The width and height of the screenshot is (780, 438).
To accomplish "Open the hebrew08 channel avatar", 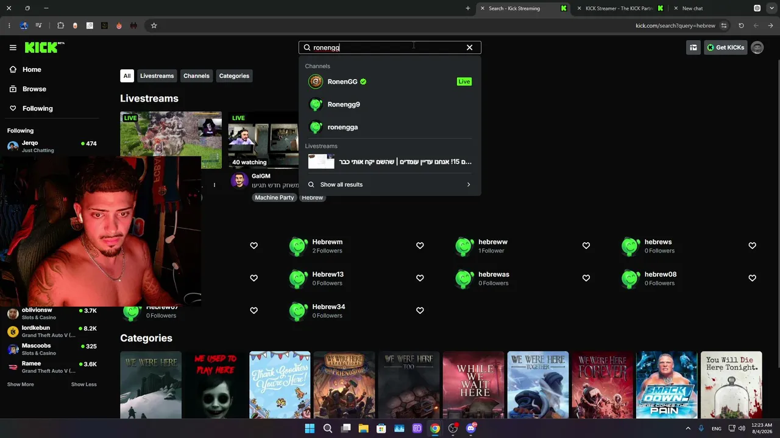I will click(631, 278).
